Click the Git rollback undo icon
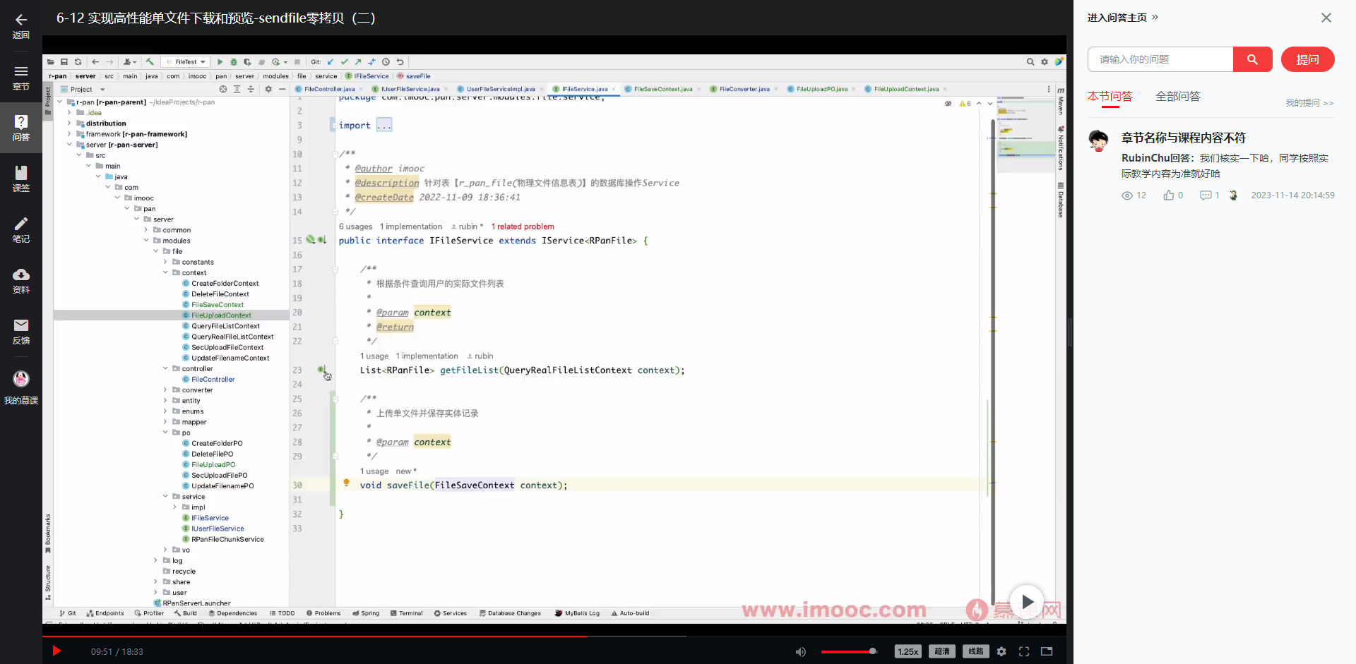 400,62
